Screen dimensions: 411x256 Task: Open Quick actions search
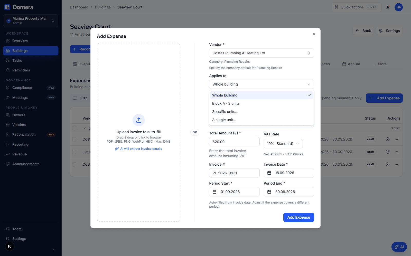(x=356, y=7)
